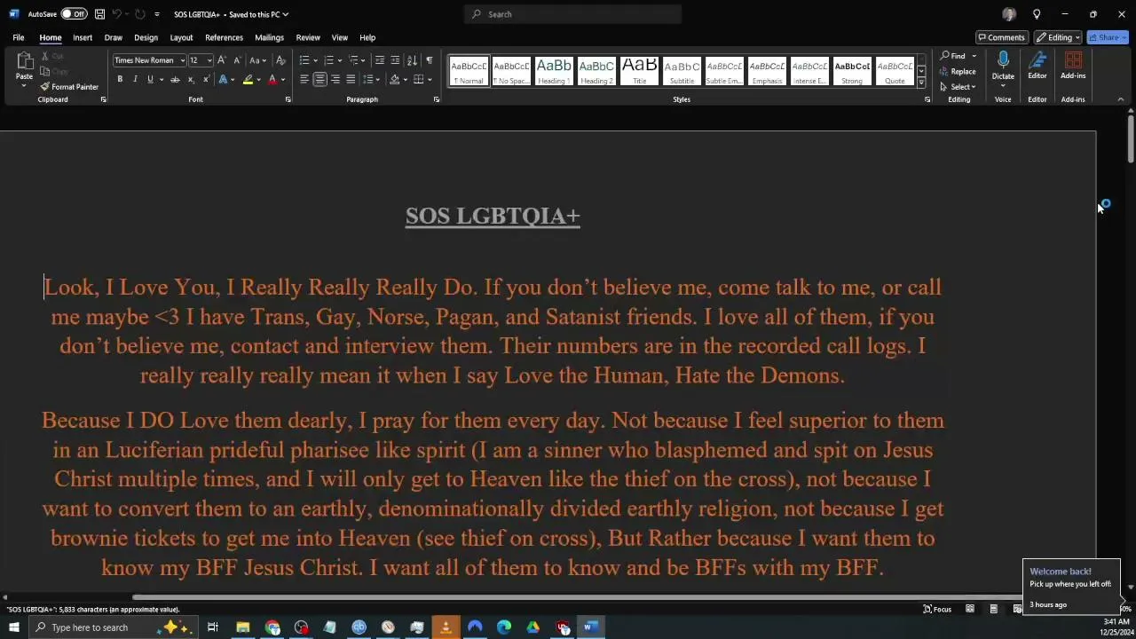Click the Shading paint bucket icon
The image size is (1136, 639).
tap(393, 80)
